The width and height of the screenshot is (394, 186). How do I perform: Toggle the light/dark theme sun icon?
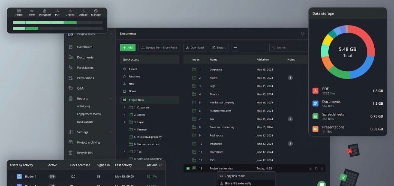click(x=302, y=34)
